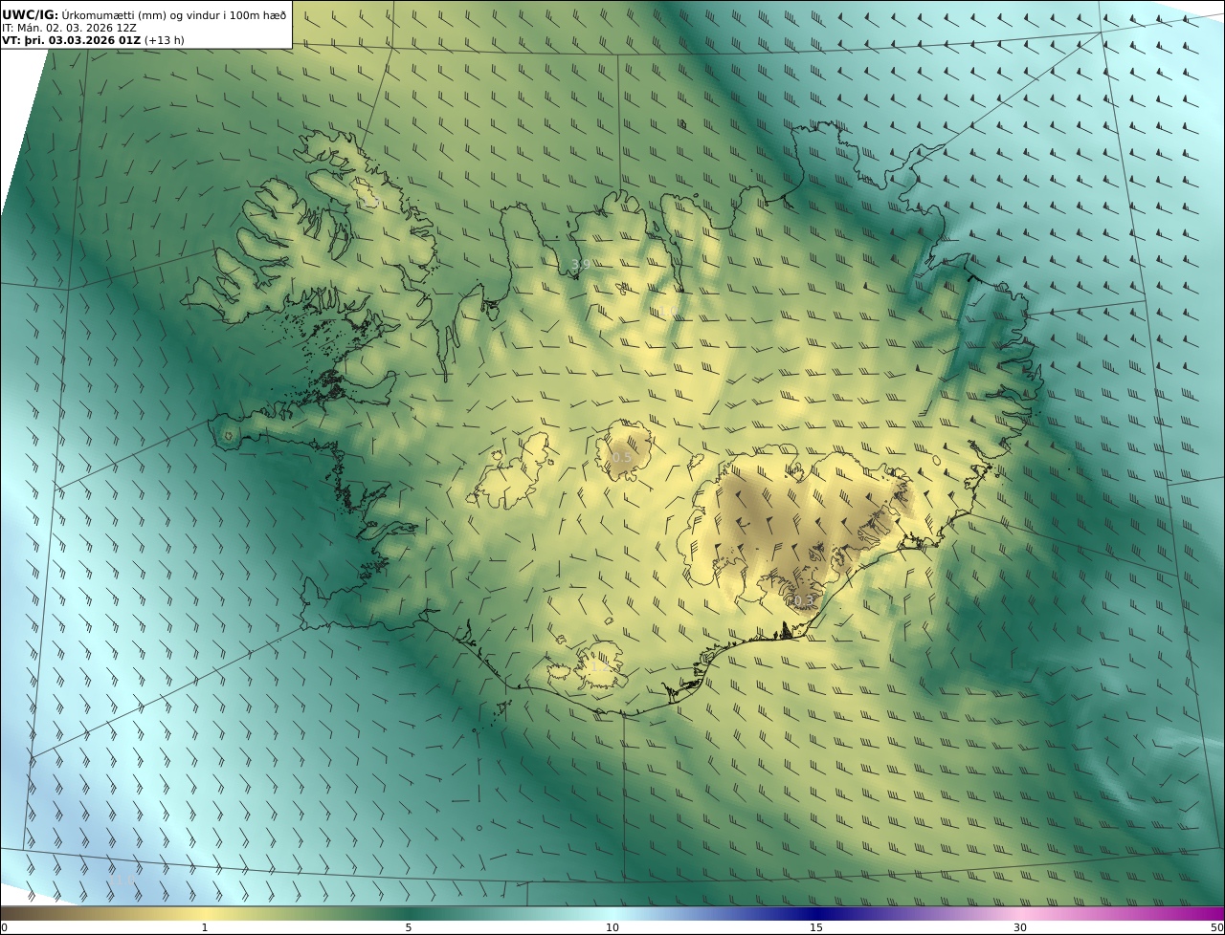Click the colorbar tick label "5"
The width and height of the screenshot is (1225, 935).
point(409,927)
